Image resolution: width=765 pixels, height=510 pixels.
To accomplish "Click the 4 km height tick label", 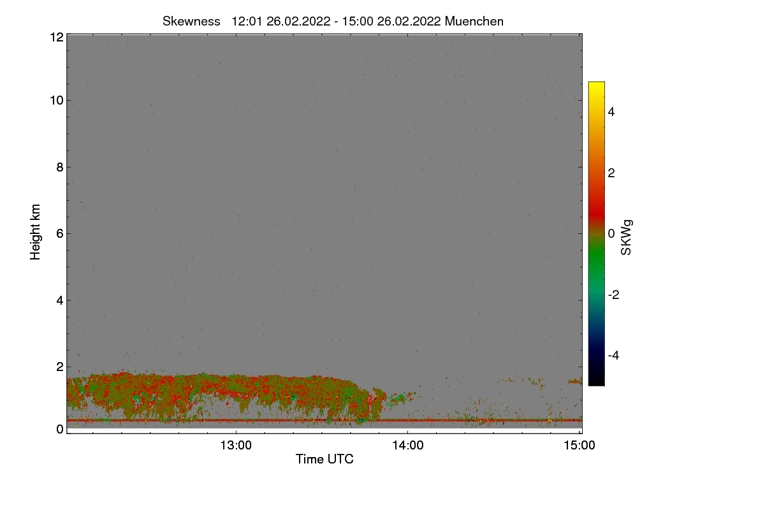I will pos(60,300).
